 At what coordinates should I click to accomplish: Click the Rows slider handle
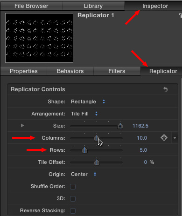[84, 150]
